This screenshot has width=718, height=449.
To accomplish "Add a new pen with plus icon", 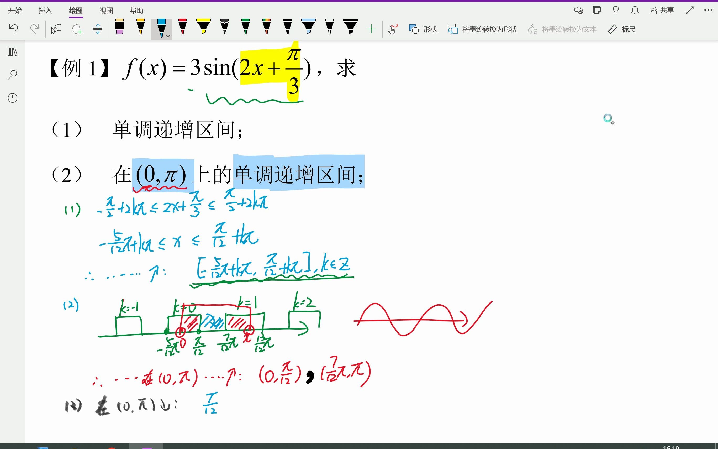I will tap(371, 29).
